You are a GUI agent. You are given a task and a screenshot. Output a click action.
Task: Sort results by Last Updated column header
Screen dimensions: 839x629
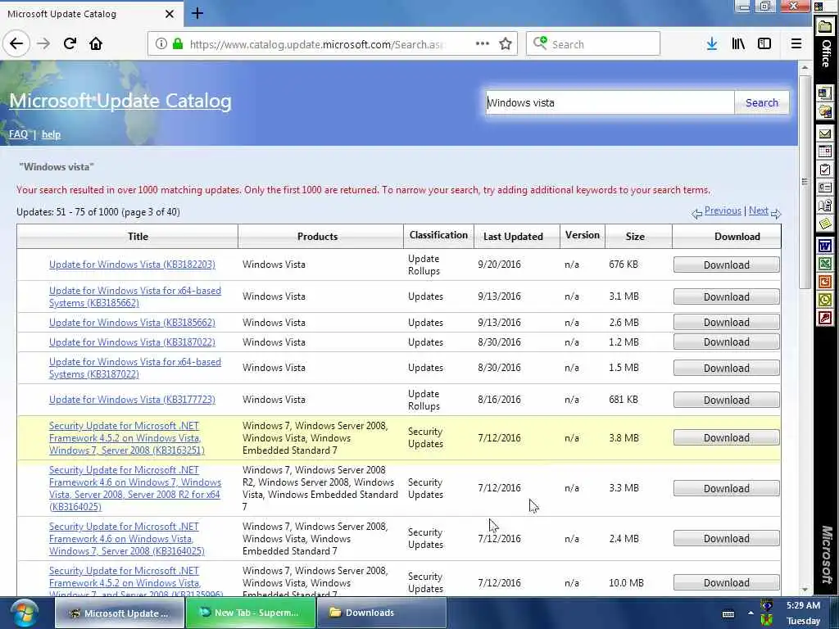[513, 237]
